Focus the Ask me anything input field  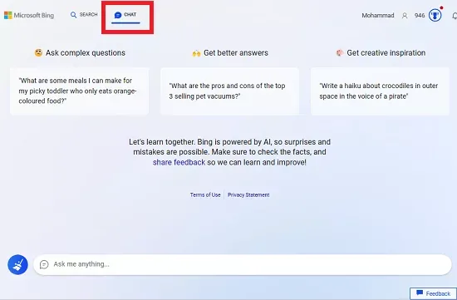pyautogui.click(x=243, y=264)
